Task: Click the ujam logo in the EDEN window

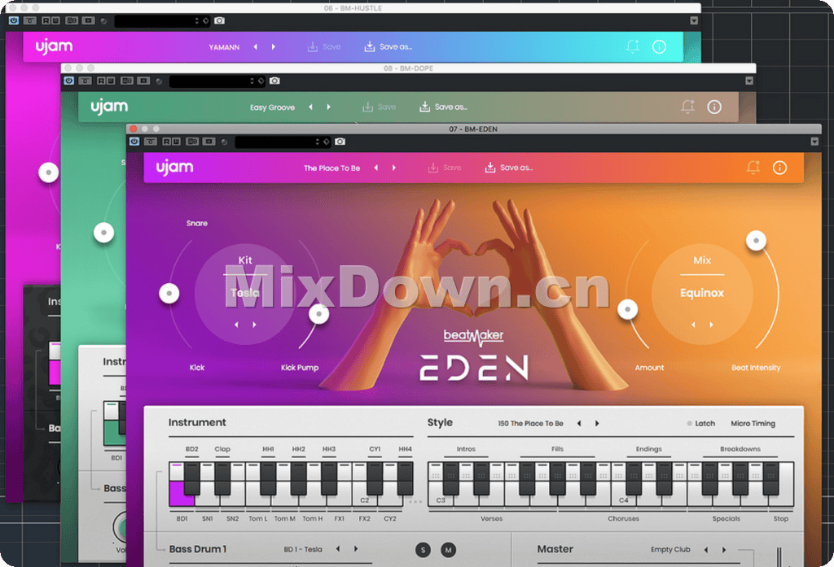Action: 174,168
